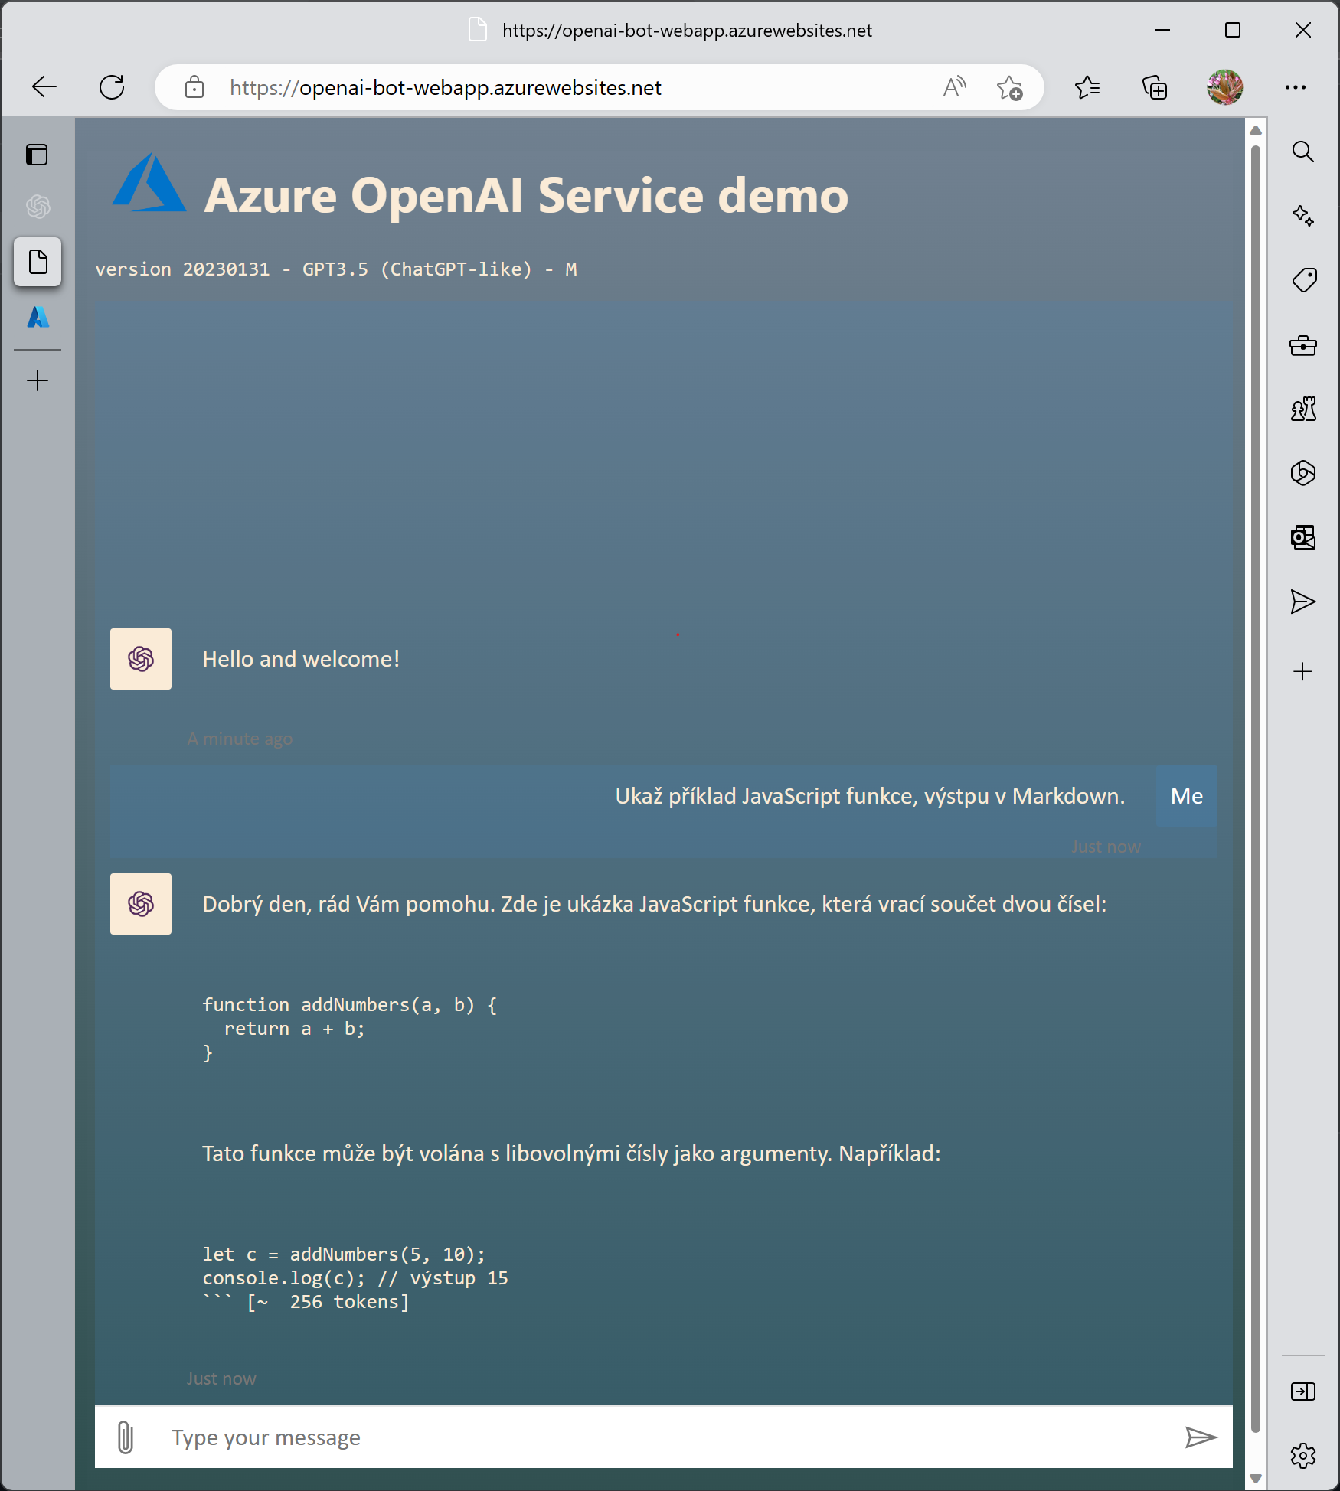This screenshot has width=1340, height=1491.
Task: Minimize the browser window
Action: 1162,30
